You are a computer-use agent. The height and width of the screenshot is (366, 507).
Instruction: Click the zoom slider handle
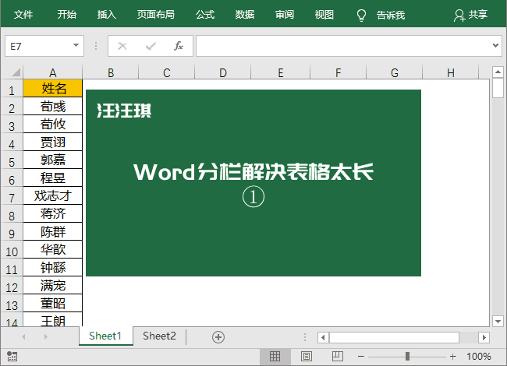click(x=407, y=357)
